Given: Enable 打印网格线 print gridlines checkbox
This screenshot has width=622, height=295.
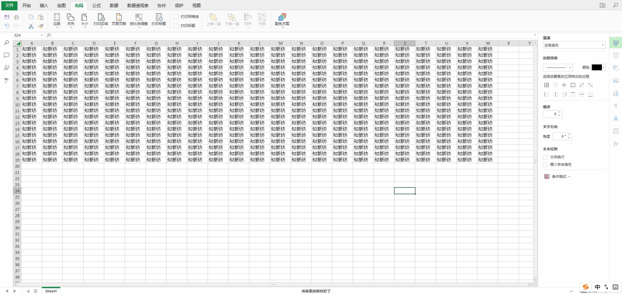Looking at the screenshot, I should coord(176,17).
